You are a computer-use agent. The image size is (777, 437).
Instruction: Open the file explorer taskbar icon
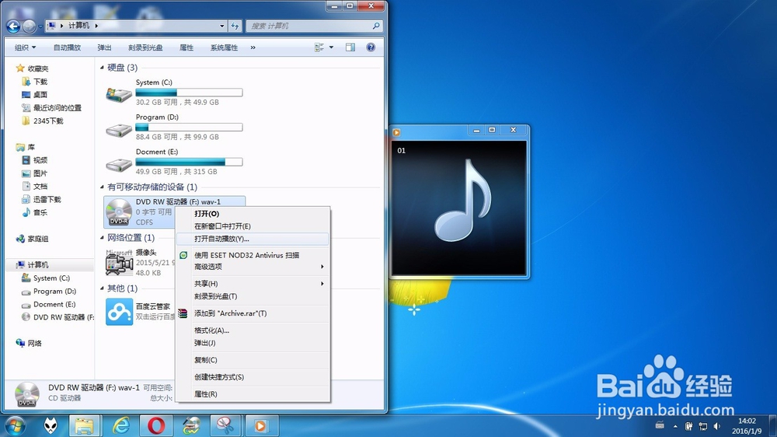(x=84, y=425)
